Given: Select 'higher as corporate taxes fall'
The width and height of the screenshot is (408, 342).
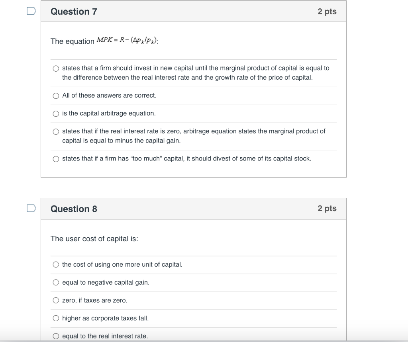Looking at the screenshot, I should coord(56,318).
